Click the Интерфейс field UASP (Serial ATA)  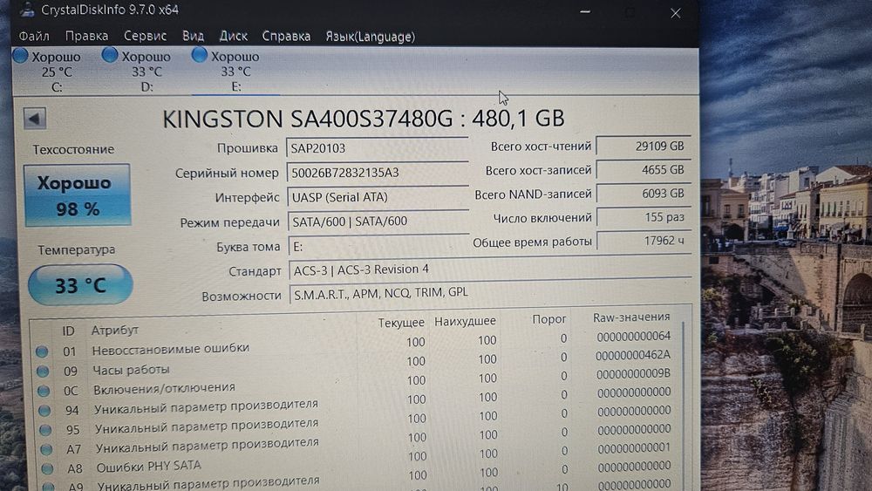[378, 197]
